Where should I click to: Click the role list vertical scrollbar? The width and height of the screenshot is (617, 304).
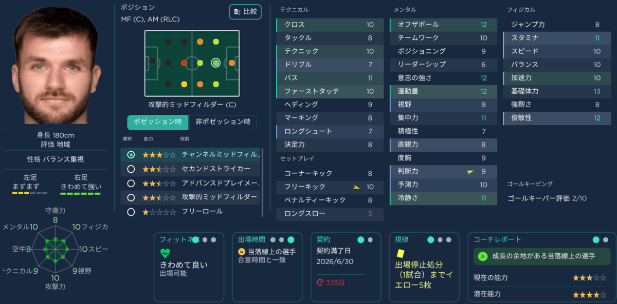point(263,182)
